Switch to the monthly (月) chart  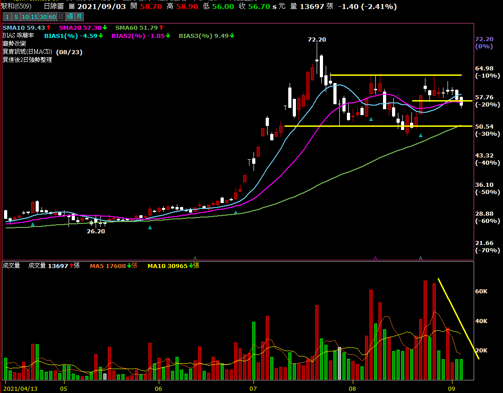79,17
